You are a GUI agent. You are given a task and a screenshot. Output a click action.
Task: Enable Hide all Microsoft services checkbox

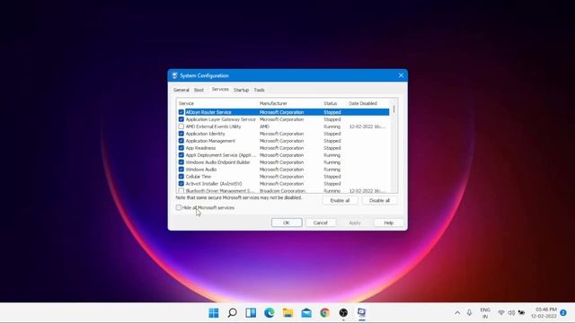point(179,207)
